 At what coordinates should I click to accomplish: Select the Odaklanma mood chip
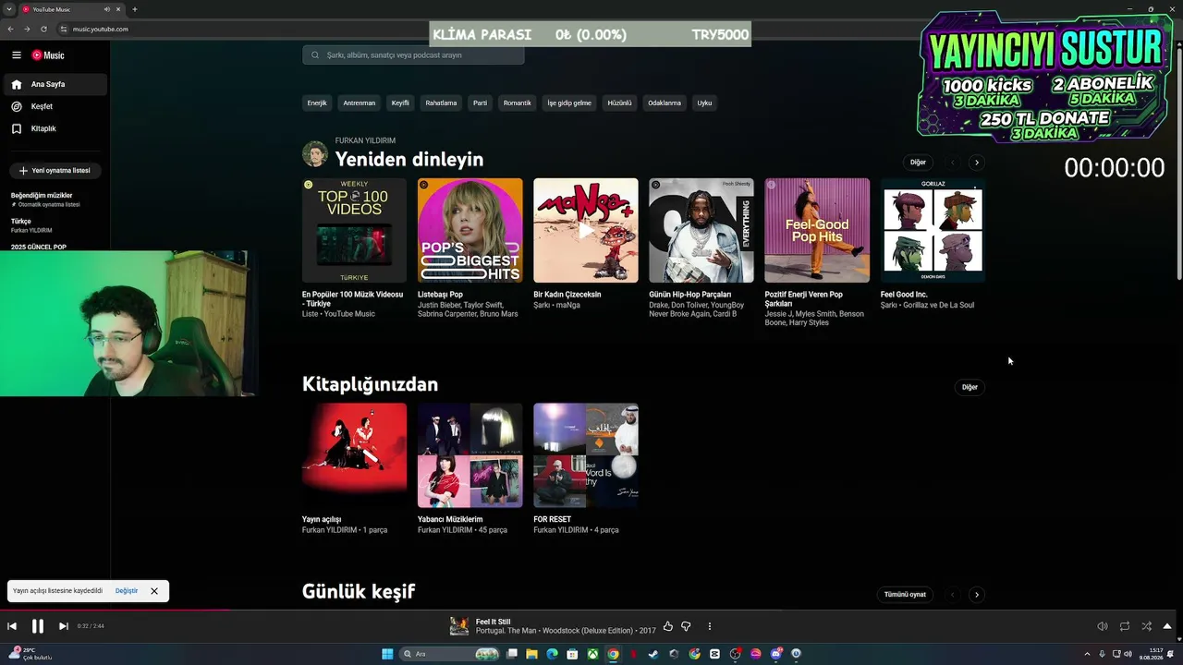665,103
